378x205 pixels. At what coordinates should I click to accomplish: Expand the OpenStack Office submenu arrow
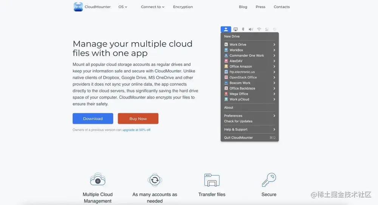[274, 77]
